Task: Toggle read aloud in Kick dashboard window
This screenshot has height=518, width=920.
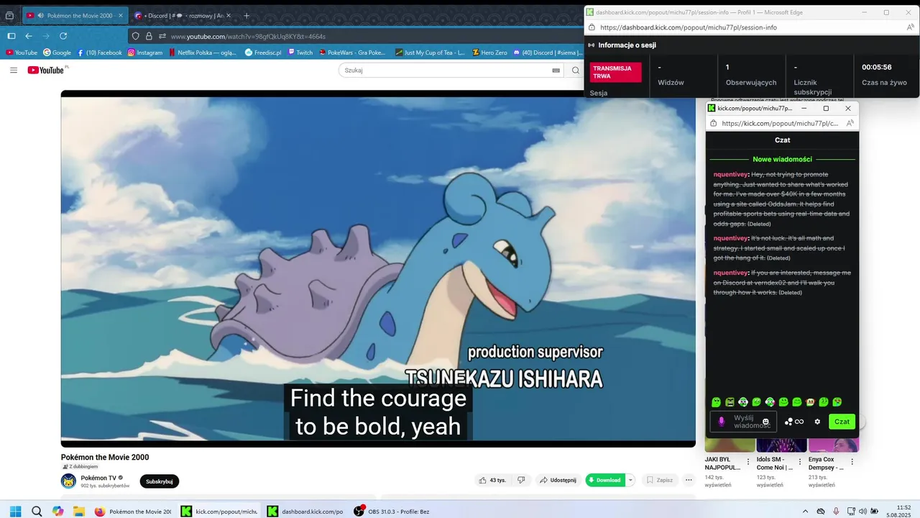Action: click(x=911, y=27)
